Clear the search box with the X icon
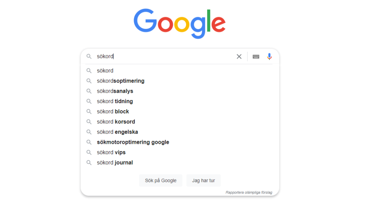 pyautogui.click(x=239, y=56)
